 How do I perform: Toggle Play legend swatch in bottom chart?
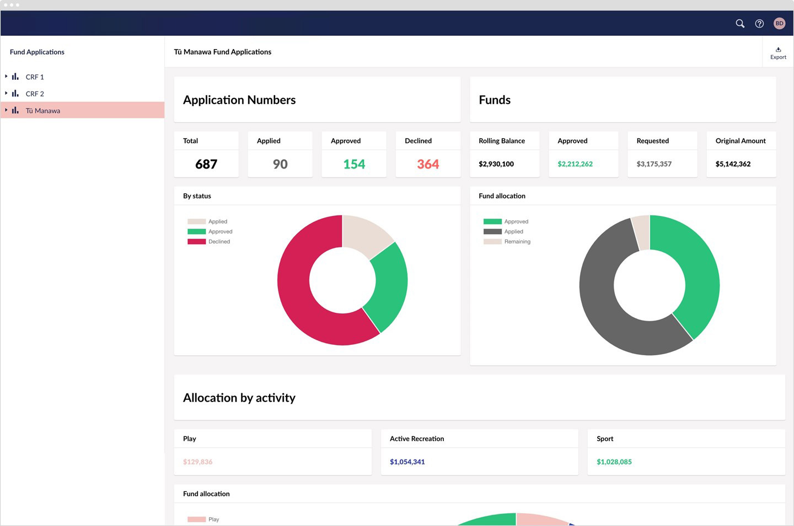click(196, 519)
